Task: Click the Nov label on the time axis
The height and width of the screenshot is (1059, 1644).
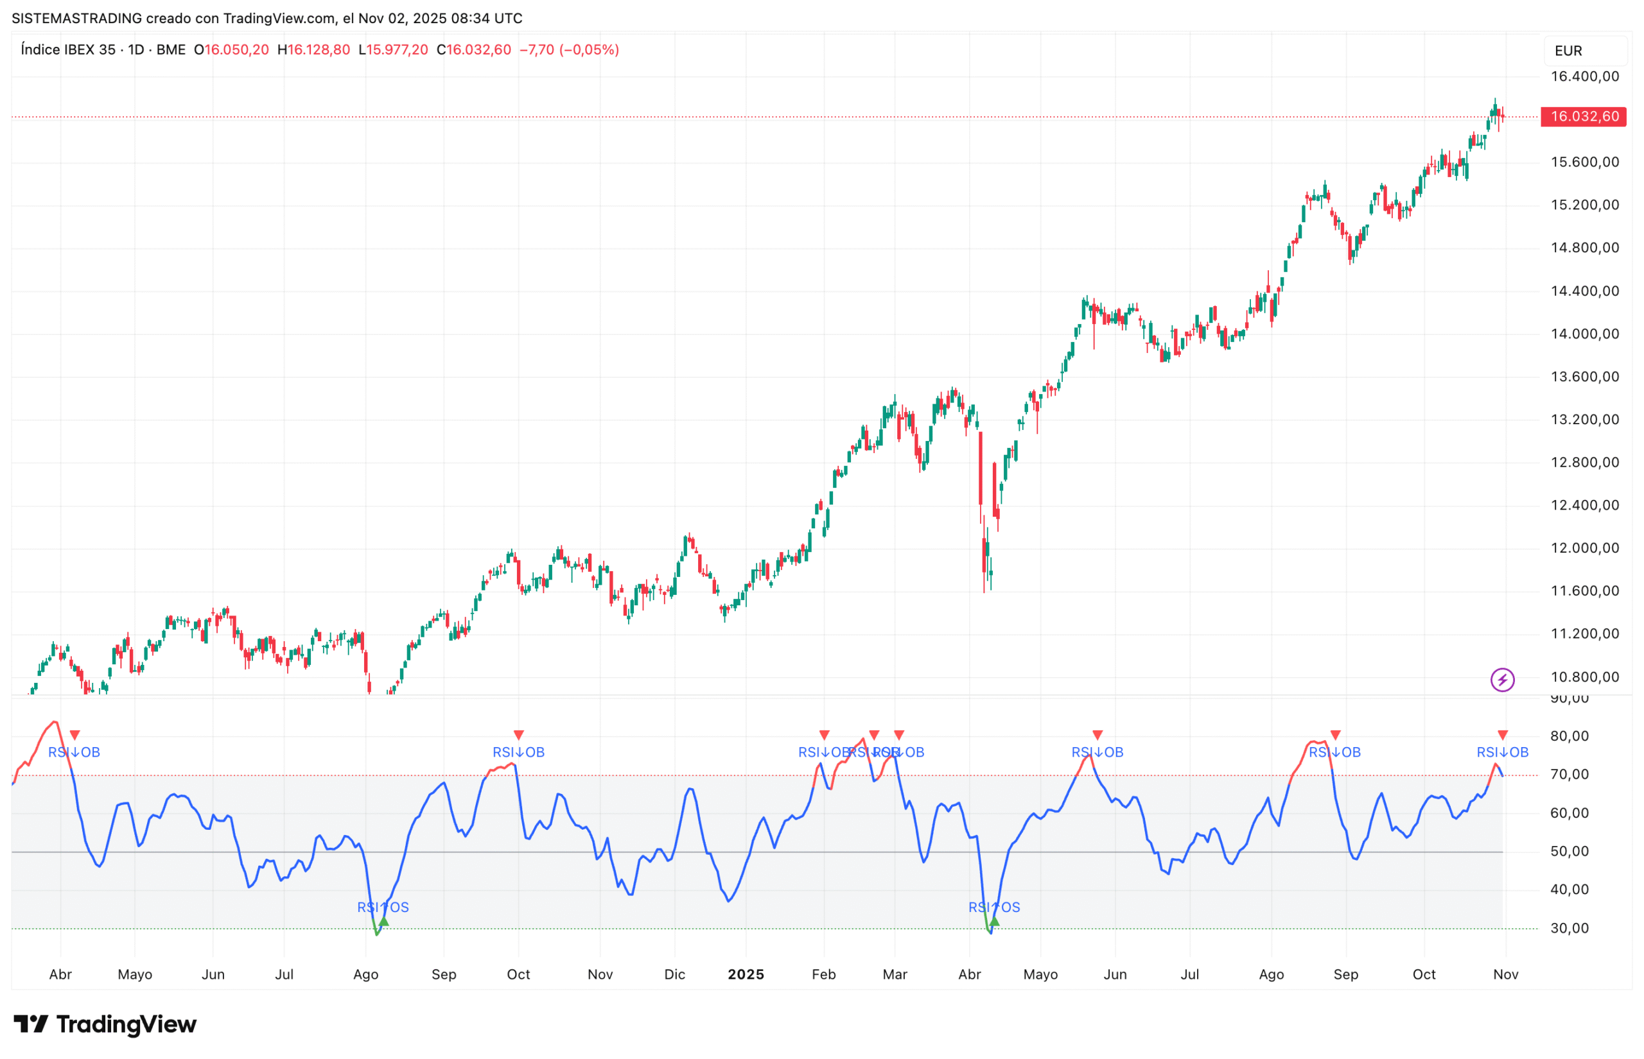Action: click(1505, 974)
